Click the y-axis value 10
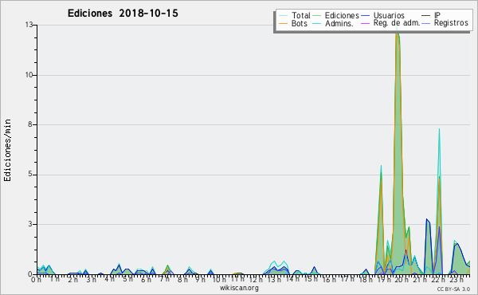 [29, 75]
